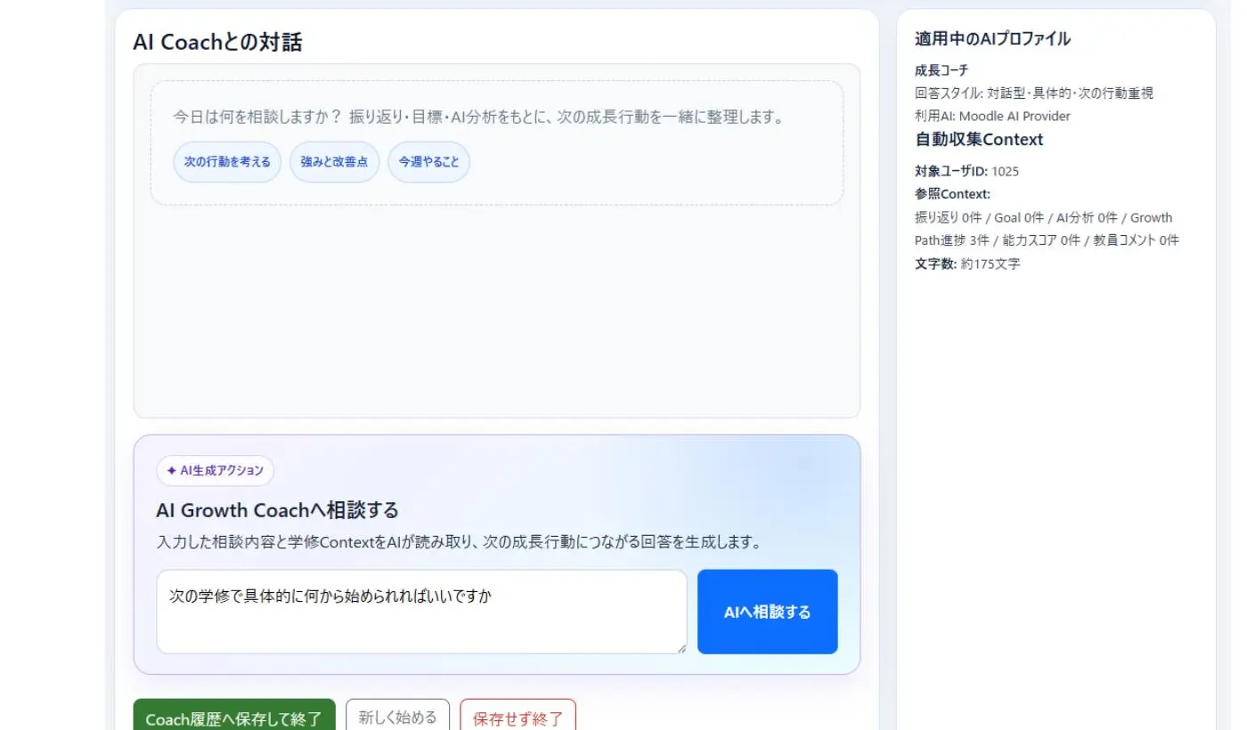This screenshot has height=730, width=1247.
Task: Click the 対象ユーザID: 1025 line
Action: click(x=966, y=171)
